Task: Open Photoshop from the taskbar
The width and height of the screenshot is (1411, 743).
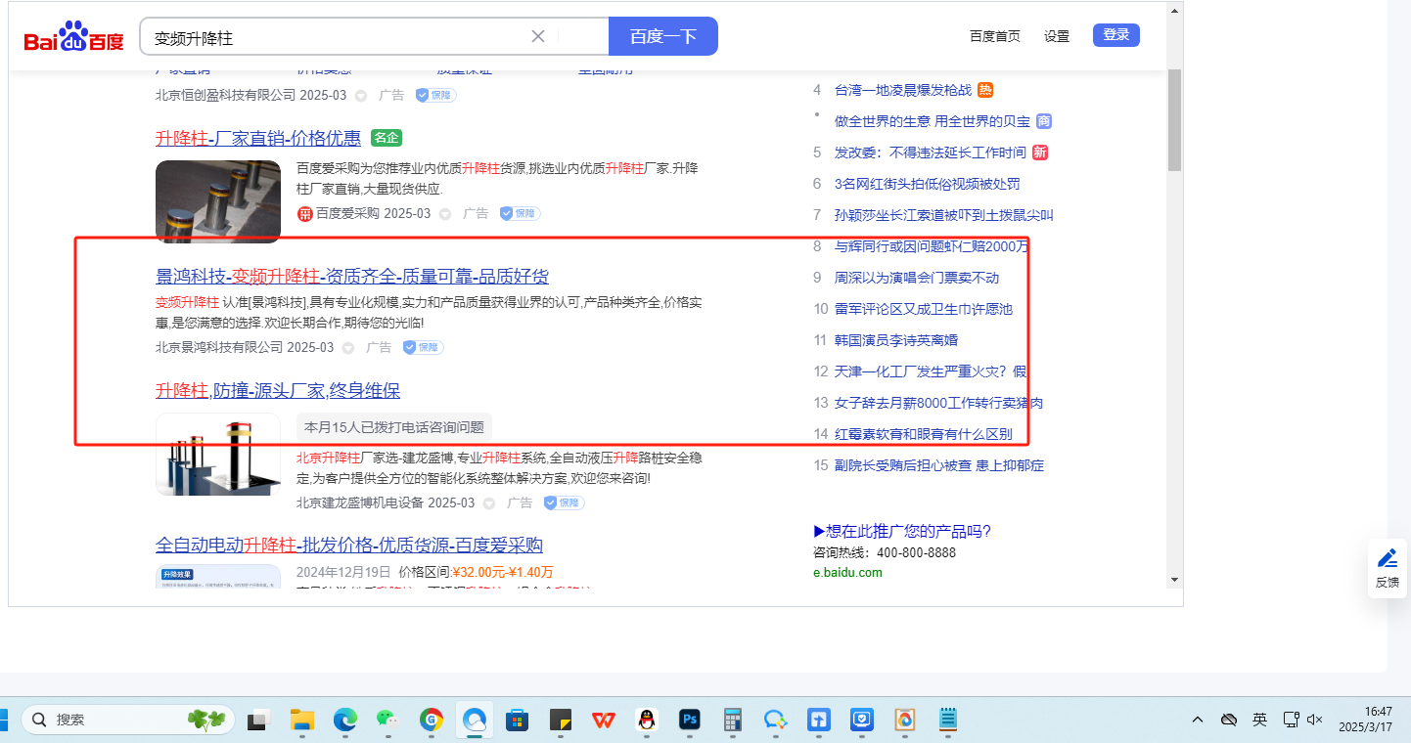Action: (691, 721)
